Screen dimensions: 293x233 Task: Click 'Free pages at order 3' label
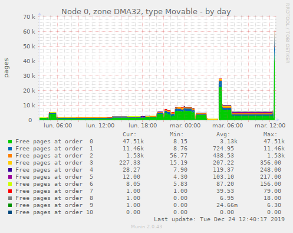coord(54,163)
